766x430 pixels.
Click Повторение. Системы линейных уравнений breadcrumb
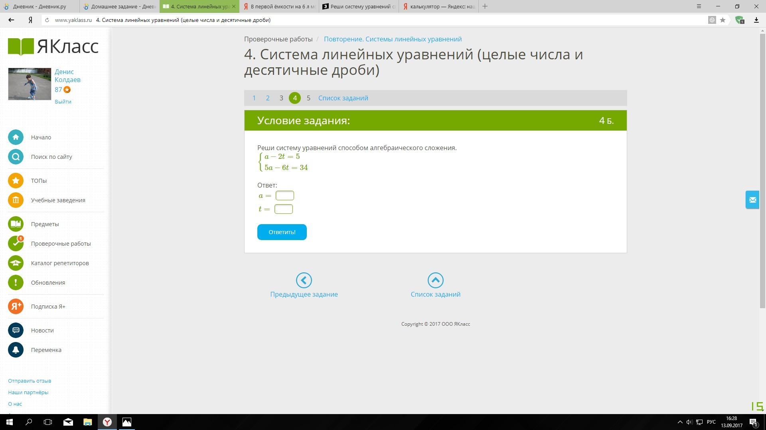[x=393, y=39]
